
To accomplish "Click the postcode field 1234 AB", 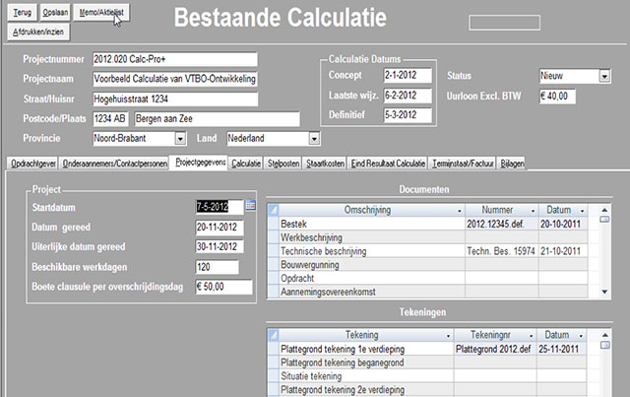I will click(110, 118).
